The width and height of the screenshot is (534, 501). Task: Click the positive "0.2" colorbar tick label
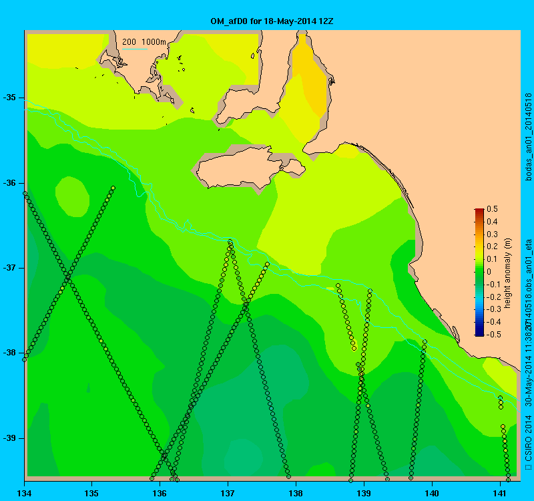coord(493,246)
